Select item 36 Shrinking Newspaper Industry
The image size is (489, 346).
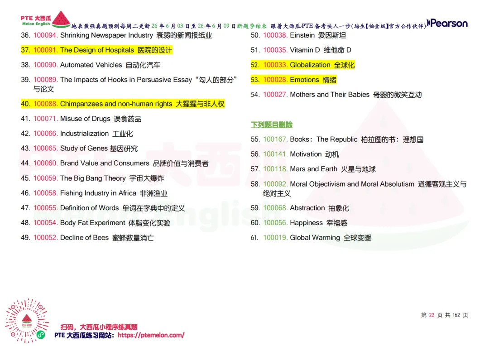click(116, 35)
